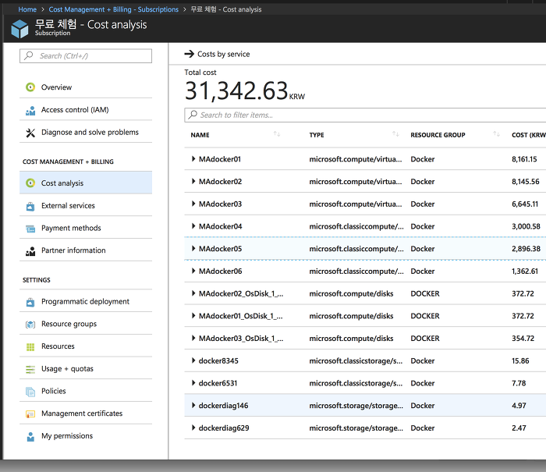Click the Access control (IAM) icon

(x=30, y=111)
